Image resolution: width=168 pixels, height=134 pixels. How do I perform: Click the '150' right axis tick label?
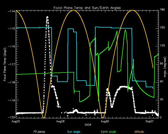point(162,27)
